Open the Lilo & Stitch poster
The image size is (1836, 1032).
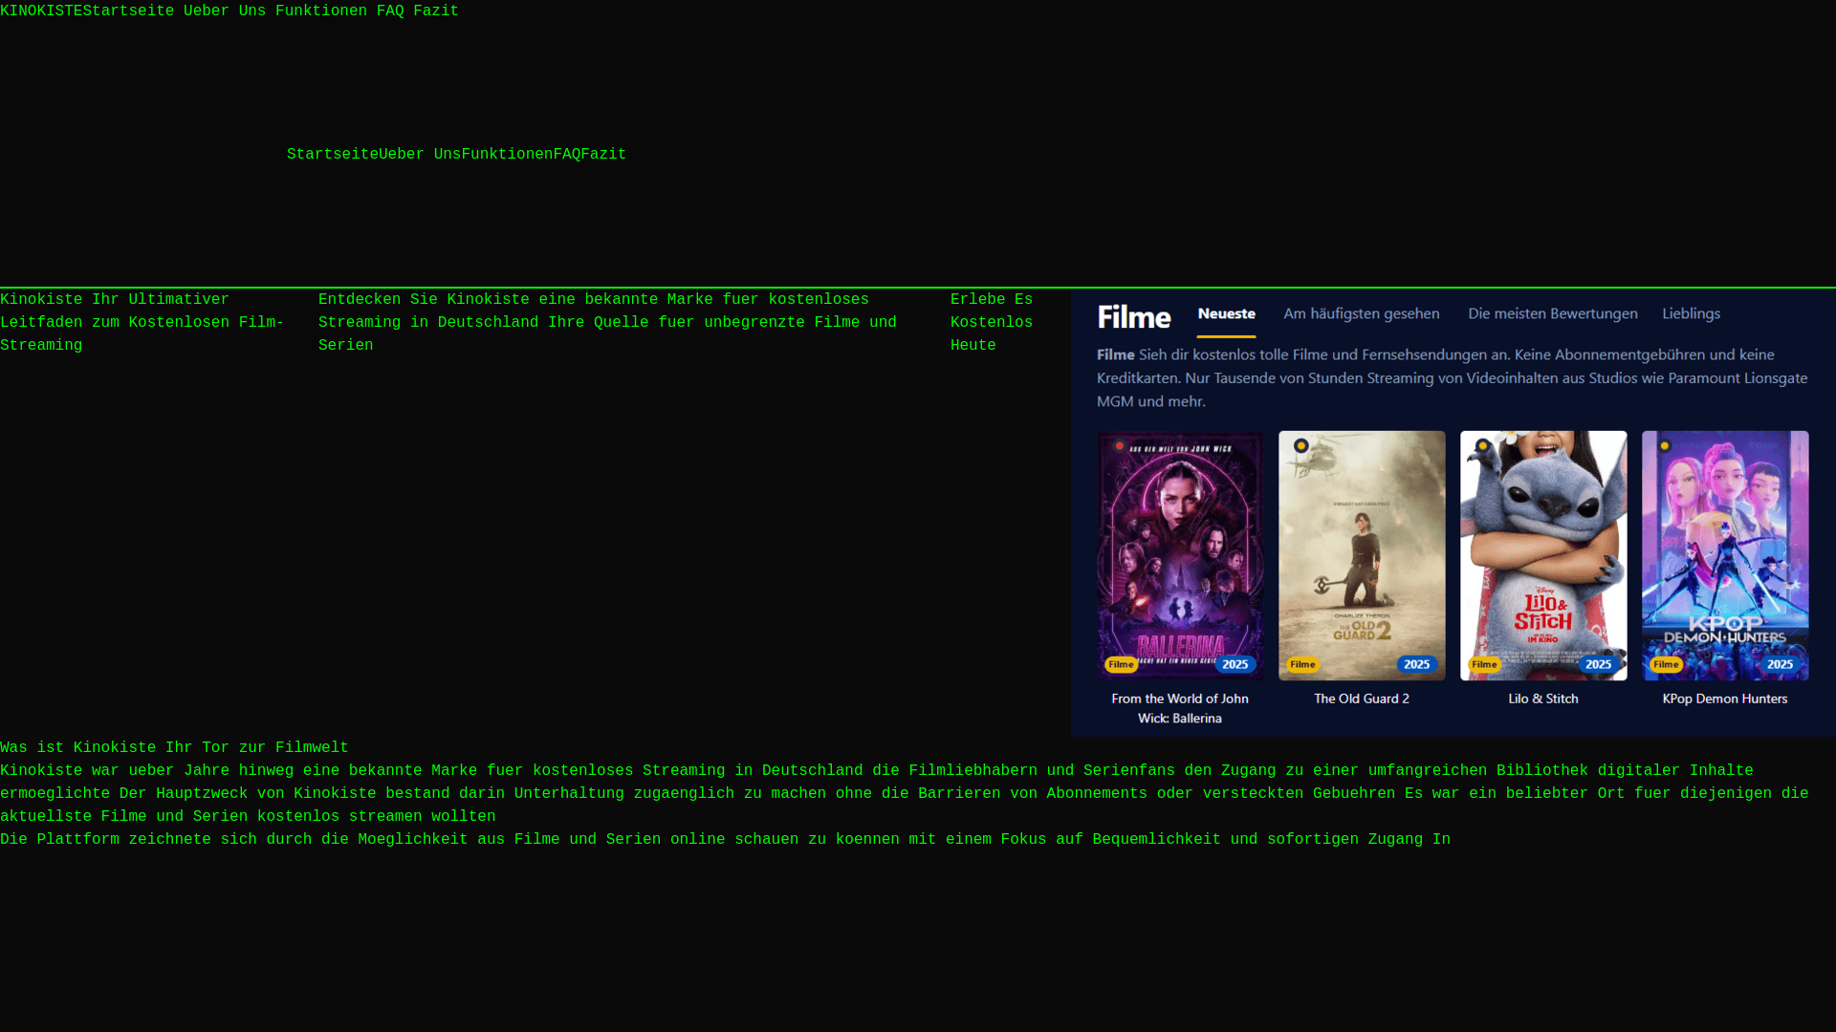pyautogui.click(x=1543, y=555)
